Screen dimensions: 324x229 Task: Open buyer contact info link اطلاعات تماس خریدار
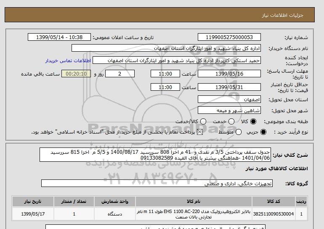coord(68,61)
